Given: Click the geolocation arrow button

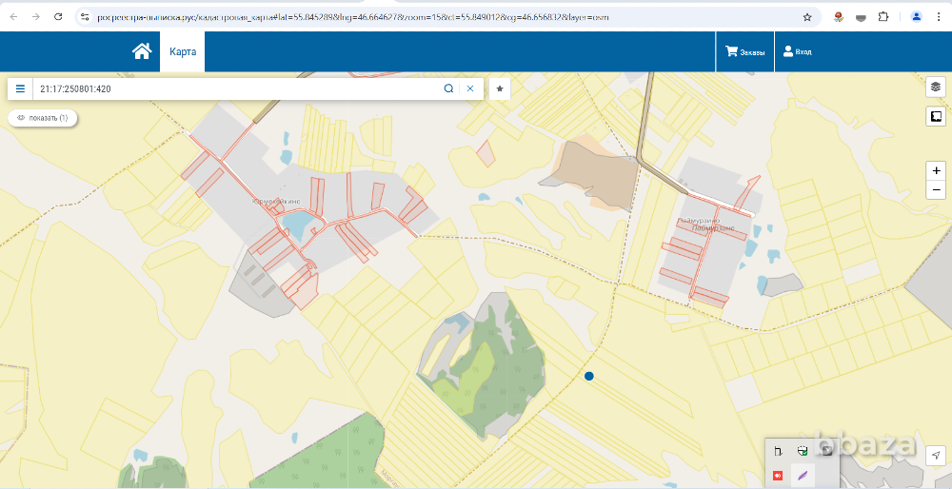Looking at the screenshot, I should coord(936,456).
